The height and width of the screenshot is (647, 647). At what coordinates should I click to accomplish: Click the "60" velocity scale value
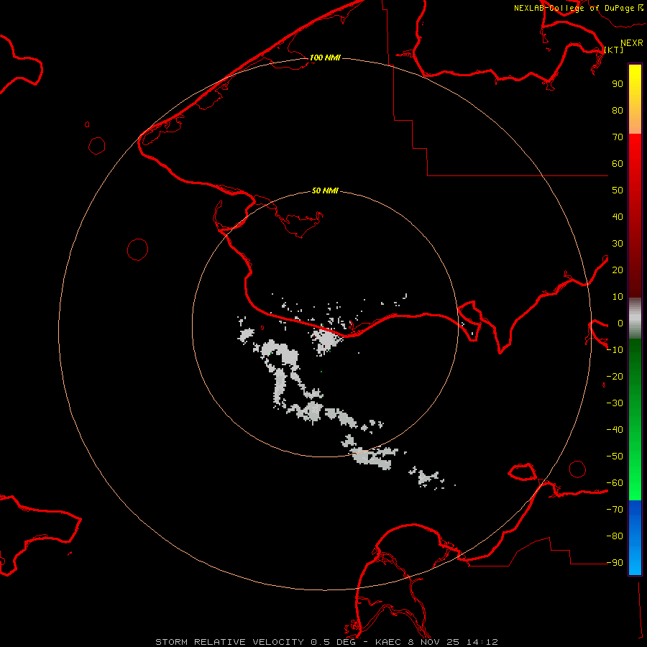[x=618, y=163]
